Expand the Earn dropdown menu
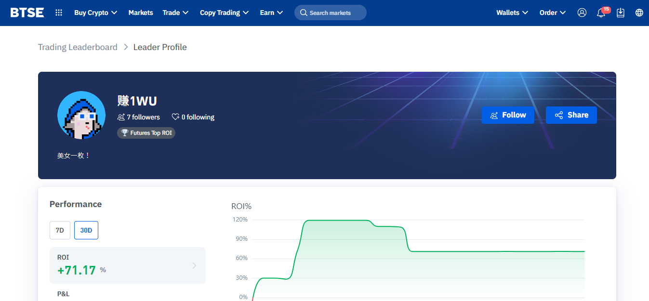Image resolution: width=649 pixels, height=301 pixels. [x=271, y=13]
